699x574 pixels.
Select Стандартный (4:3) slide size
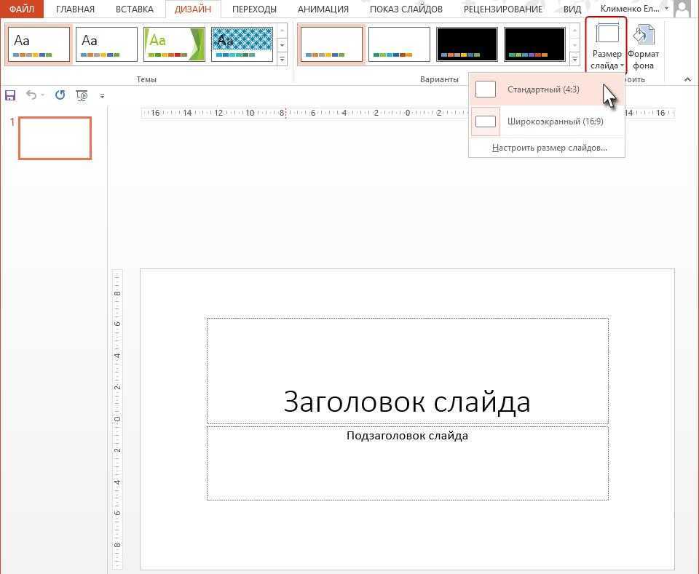tap(547, 89)
